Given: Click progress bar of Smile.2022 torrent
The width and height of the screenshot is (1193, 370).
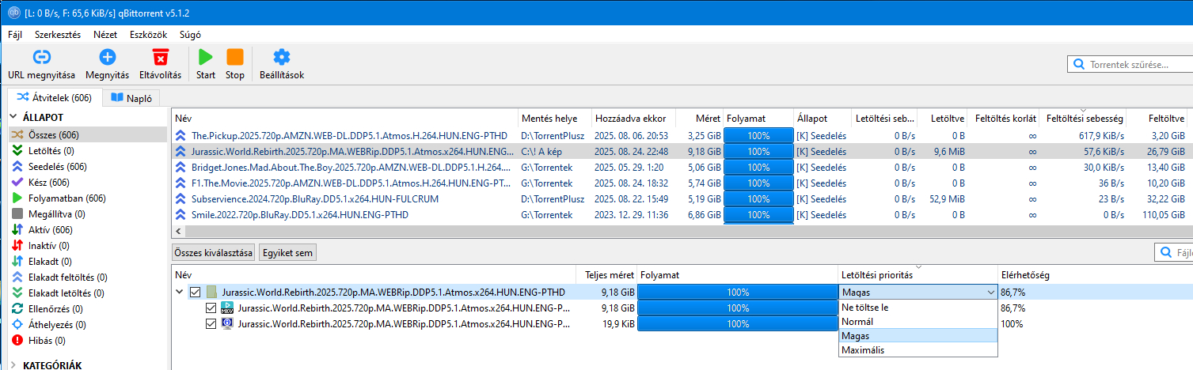Looking at the screenshot, I should (758, 214).
